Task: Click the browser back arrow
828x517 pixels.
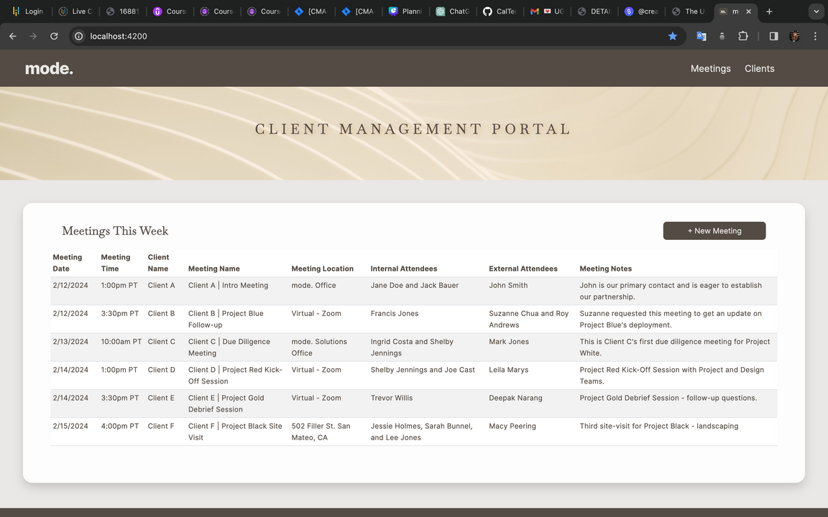Action: click(x=12, y=36)
